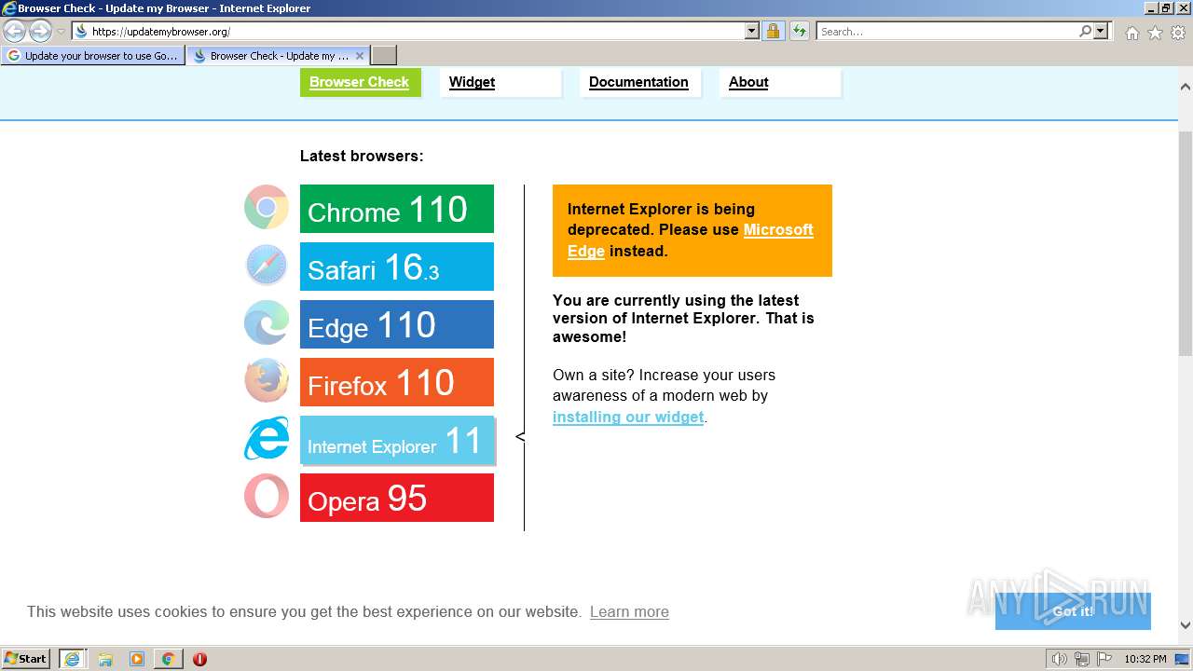Open File Explorer from the taskbar
The image size is (1193, 671).
point(105,659)
